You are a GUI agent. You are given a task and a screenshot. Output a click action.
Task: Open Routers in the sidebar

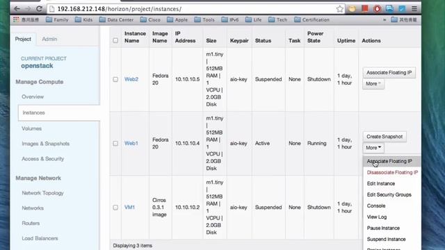[x=31, y=224]
